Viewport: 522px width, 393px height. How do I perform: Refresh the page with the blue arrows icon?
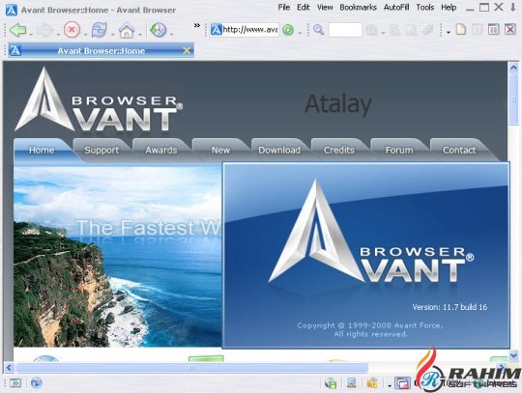point(100,30)
